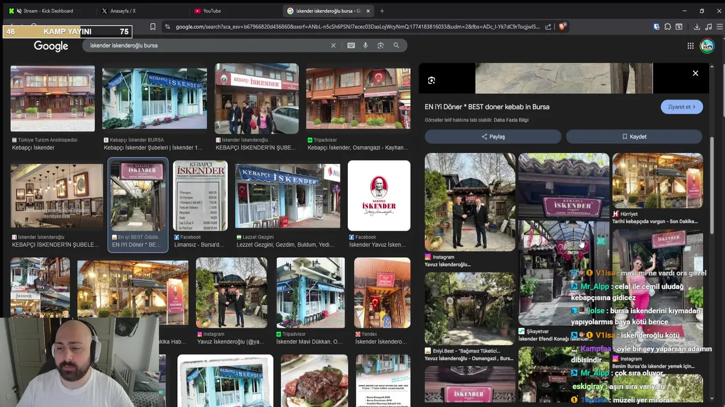Viewport: 725px width, 407px height.
Task: Click Paylaş share button
Action: (x=493, y=136)
